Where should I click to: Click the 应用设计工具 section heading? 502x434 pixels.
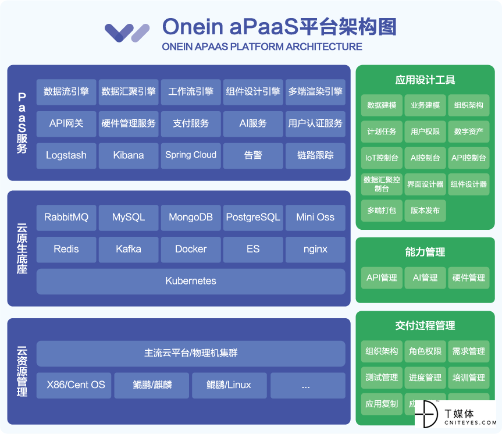click(425, 80)
